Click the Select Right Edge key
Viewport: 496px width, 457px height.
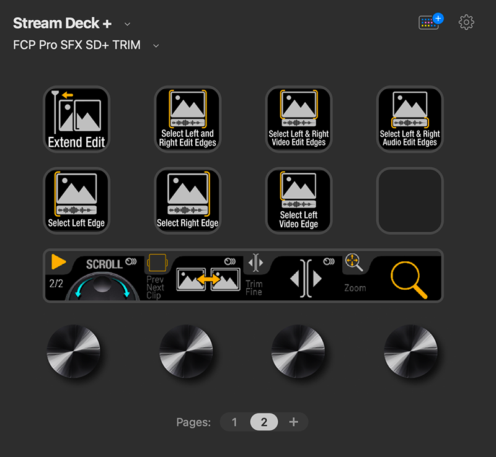click(x=187, y=200)
